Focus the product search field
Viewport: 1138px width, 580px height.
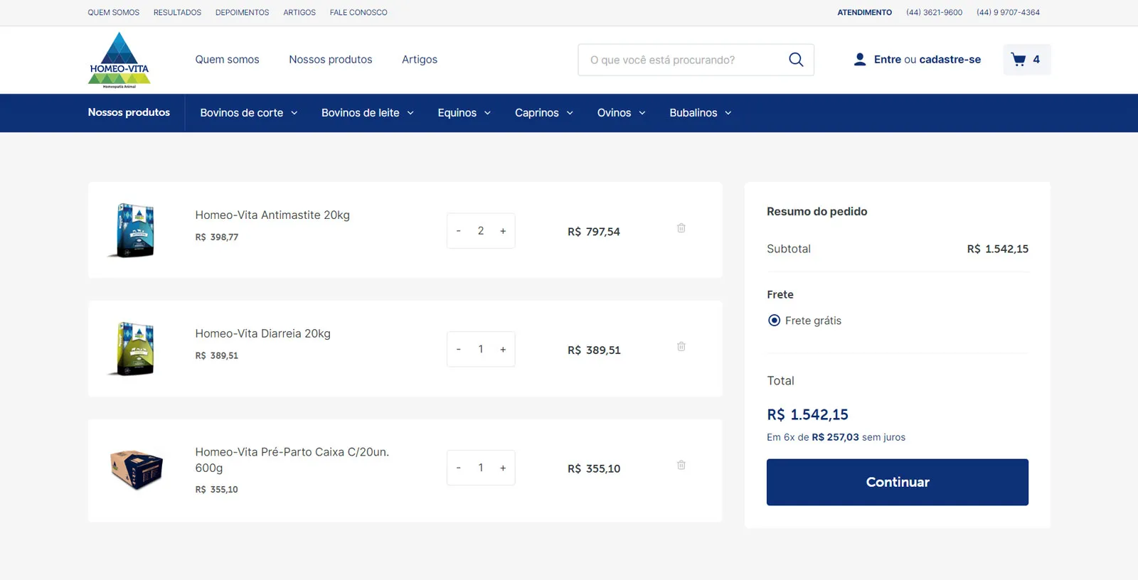coord(683,60)
